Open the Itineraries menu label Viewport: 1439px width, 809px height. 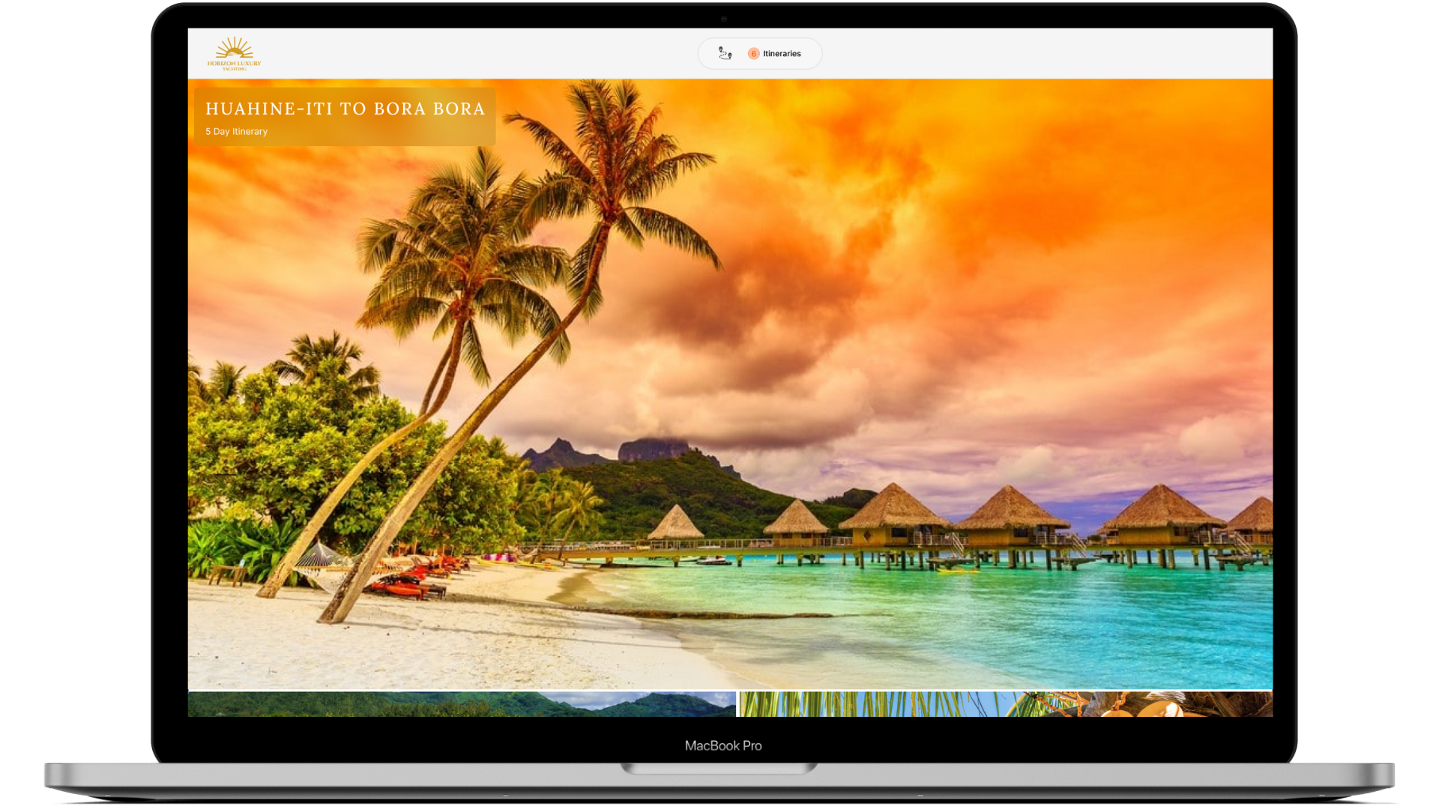782,54
